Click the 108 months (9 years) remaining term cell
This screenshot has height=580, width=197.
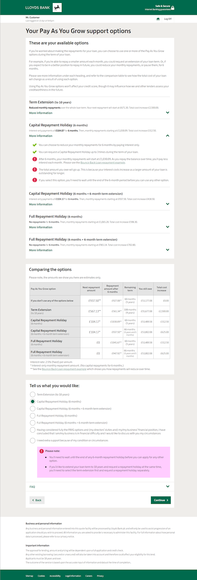(x=130, y=311)
